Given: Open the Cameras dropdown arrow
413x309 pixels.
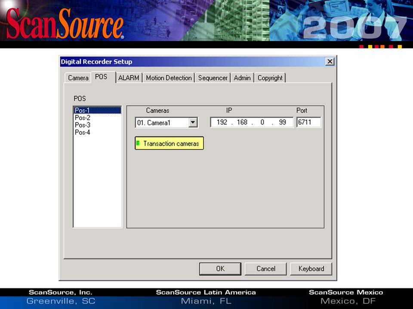Looking at the screenshot, I should (x=193, y=122).
